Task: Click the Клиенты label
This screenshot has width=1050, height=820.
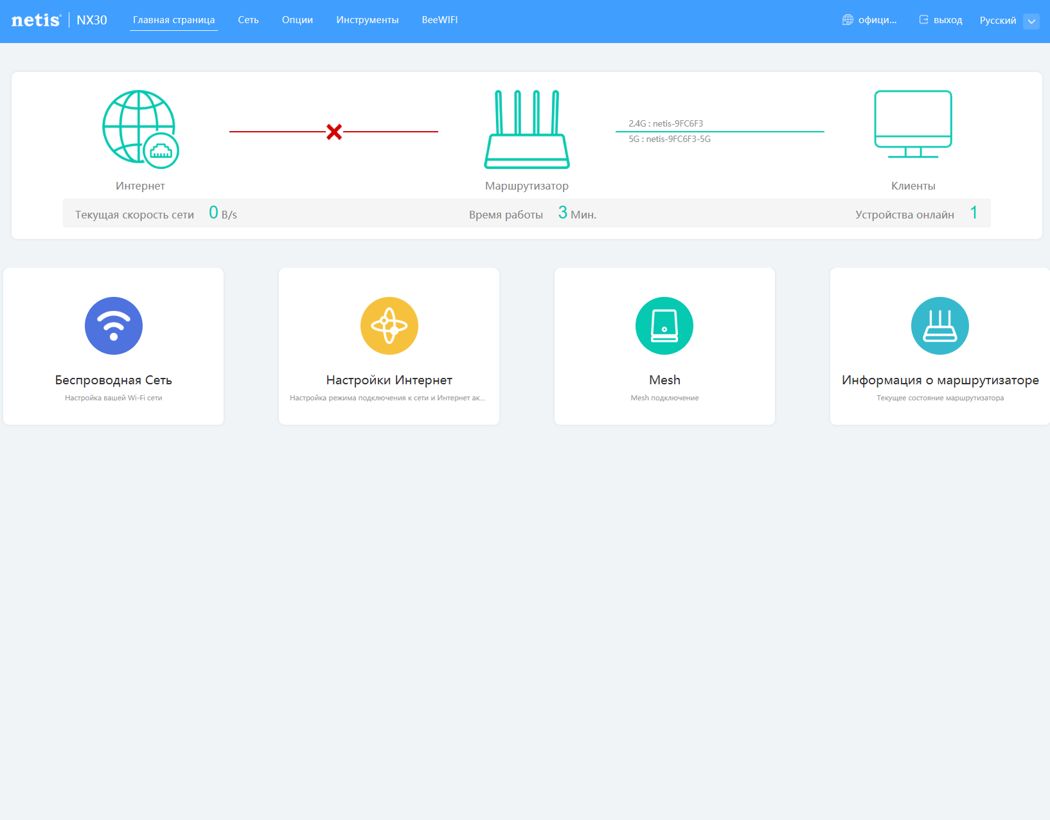Action: click(913, 186)
